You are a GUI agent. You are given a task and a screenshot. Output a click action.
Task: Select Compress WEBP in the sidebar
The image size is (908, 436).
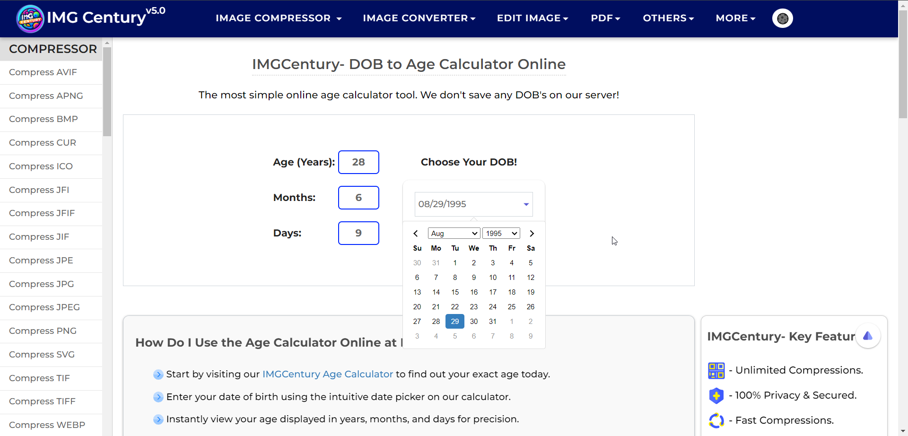point(47,425)
